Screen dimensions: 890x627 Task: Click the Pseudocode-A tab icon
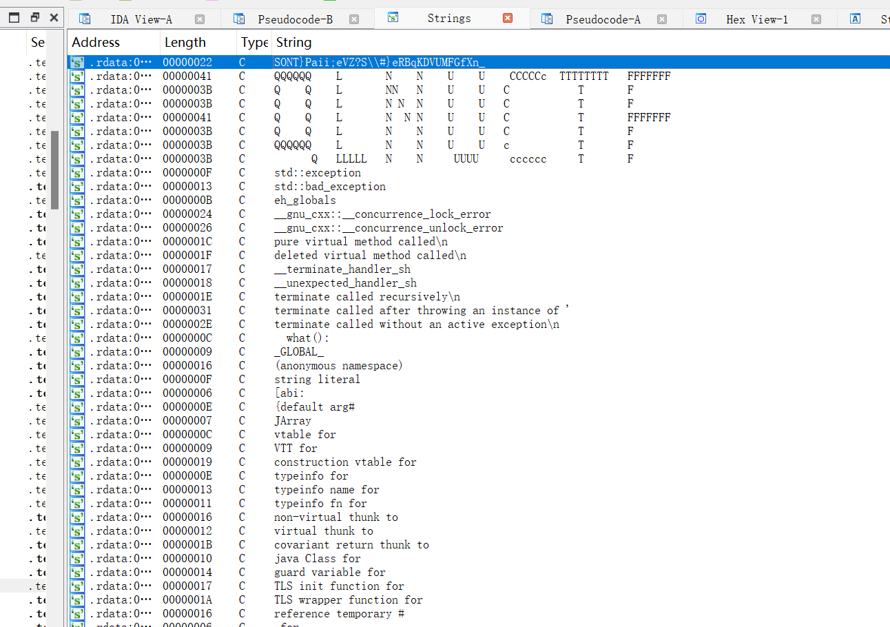tap(547, 19)
